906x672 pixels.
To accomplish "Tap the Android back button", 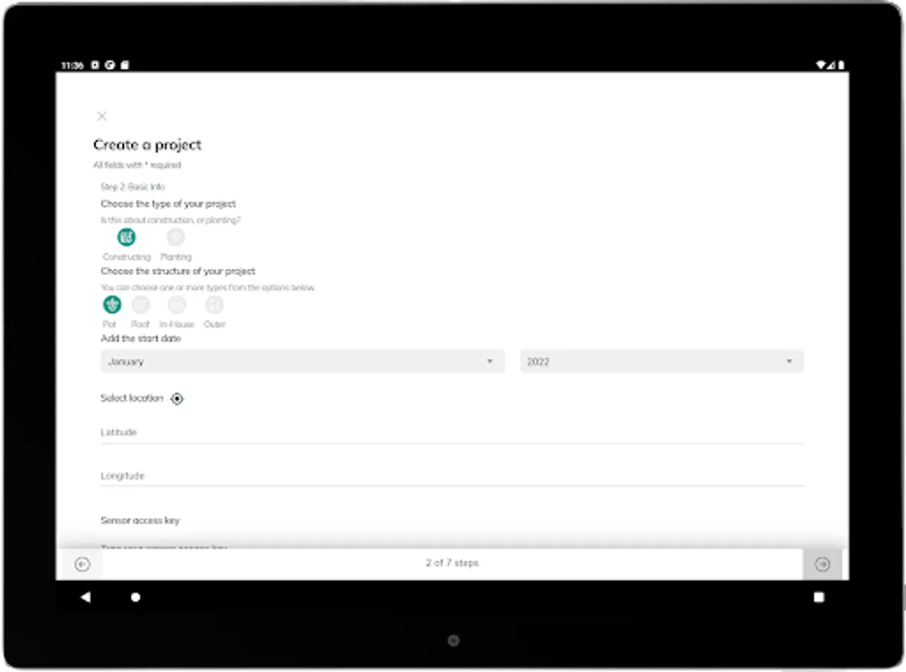I will point(85,597).
